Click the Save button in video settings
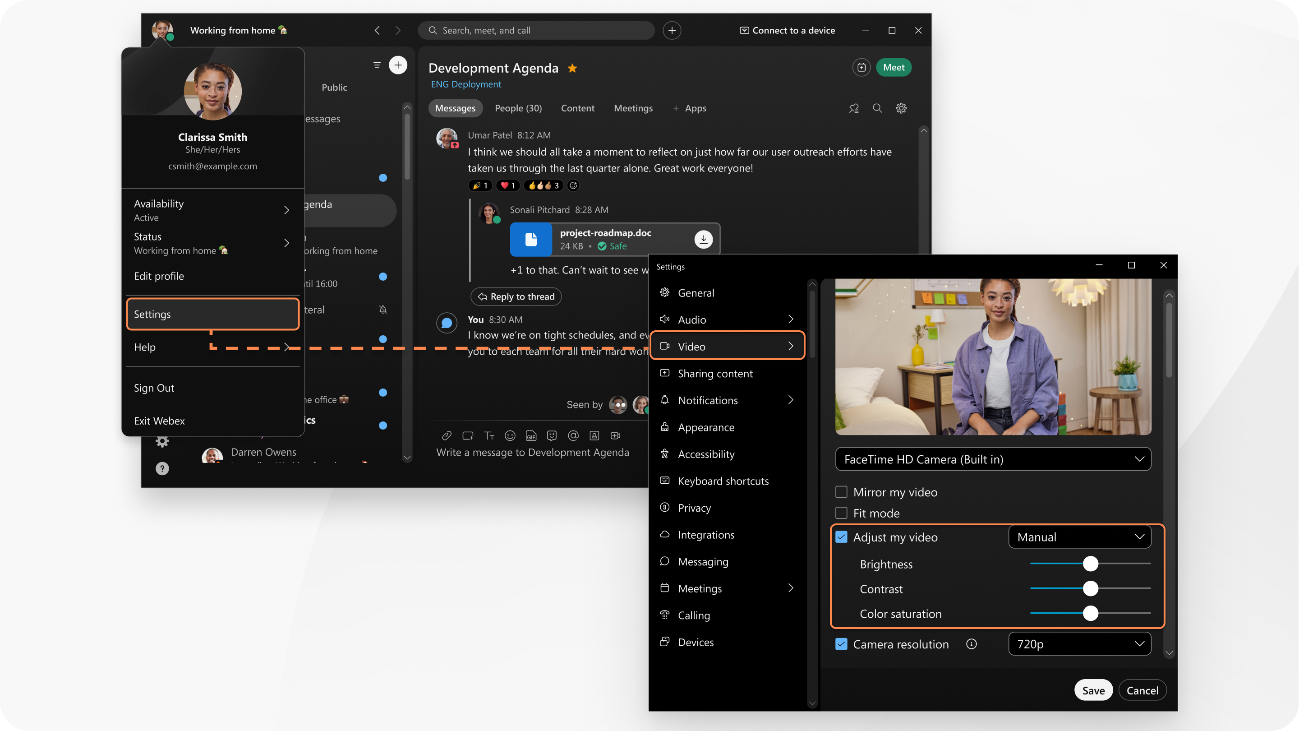The image size is (1299, 731). [1093, 690]
